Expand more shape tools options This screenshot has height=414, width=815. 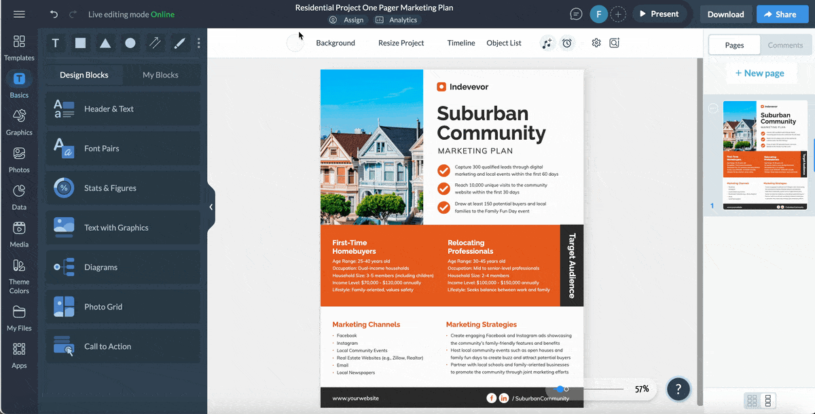coord(198,43)
